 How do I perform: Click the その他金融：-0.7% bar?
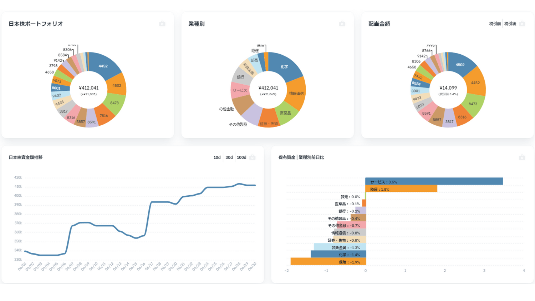point(352,225)
